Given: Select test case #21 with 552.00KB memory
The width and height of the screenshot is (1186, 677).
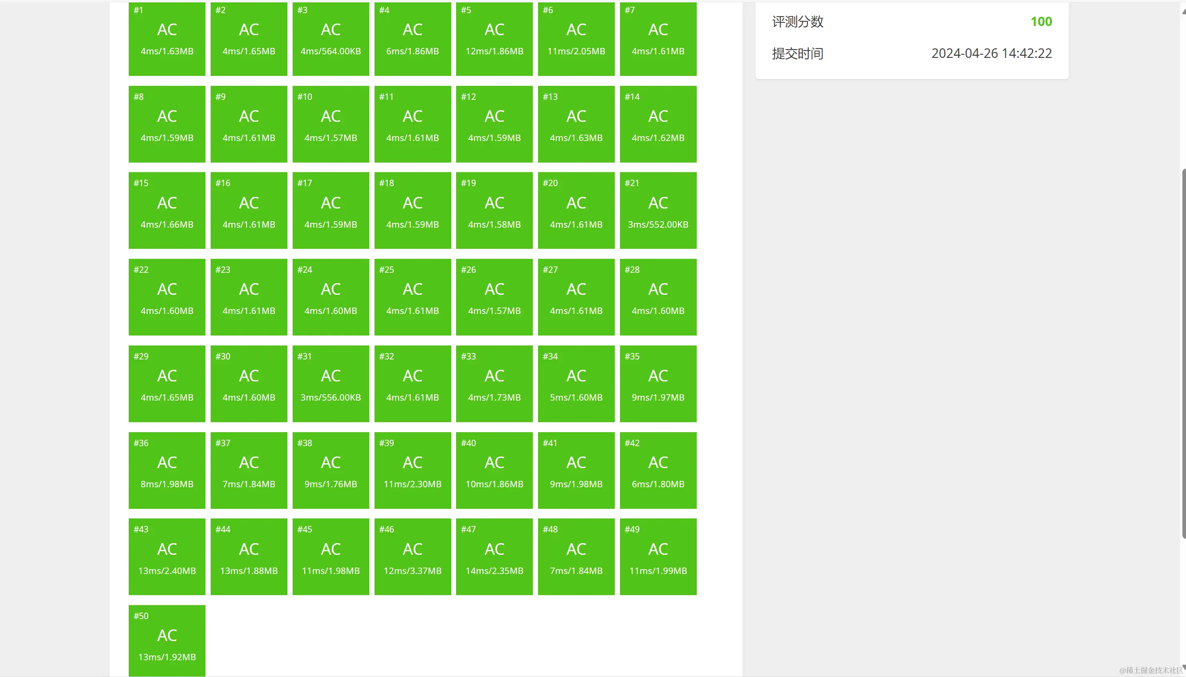Looking at the screenshot, I should tap(658, 210).
